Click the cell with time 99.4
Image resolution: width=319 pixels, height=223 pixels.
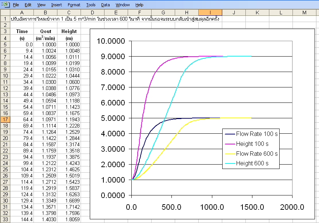(22, 163)
